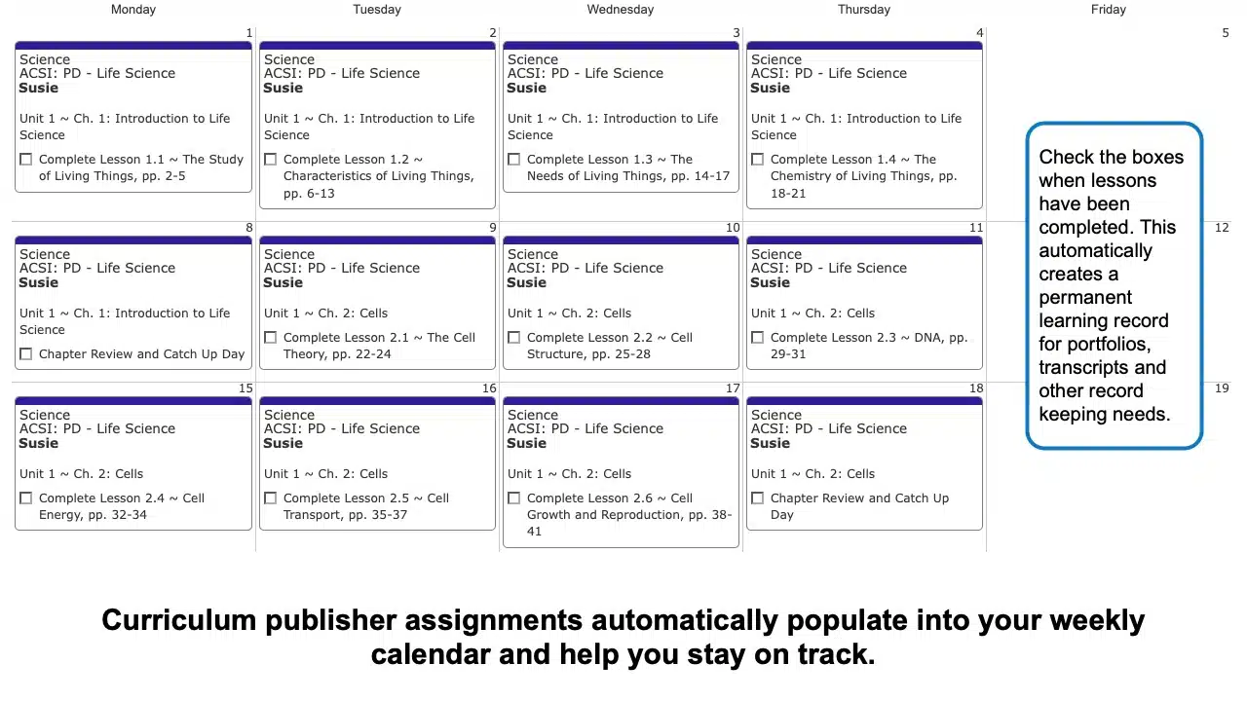Click date number 5 on Friday
This screenshot has height=701, width=1247.
1226,33
